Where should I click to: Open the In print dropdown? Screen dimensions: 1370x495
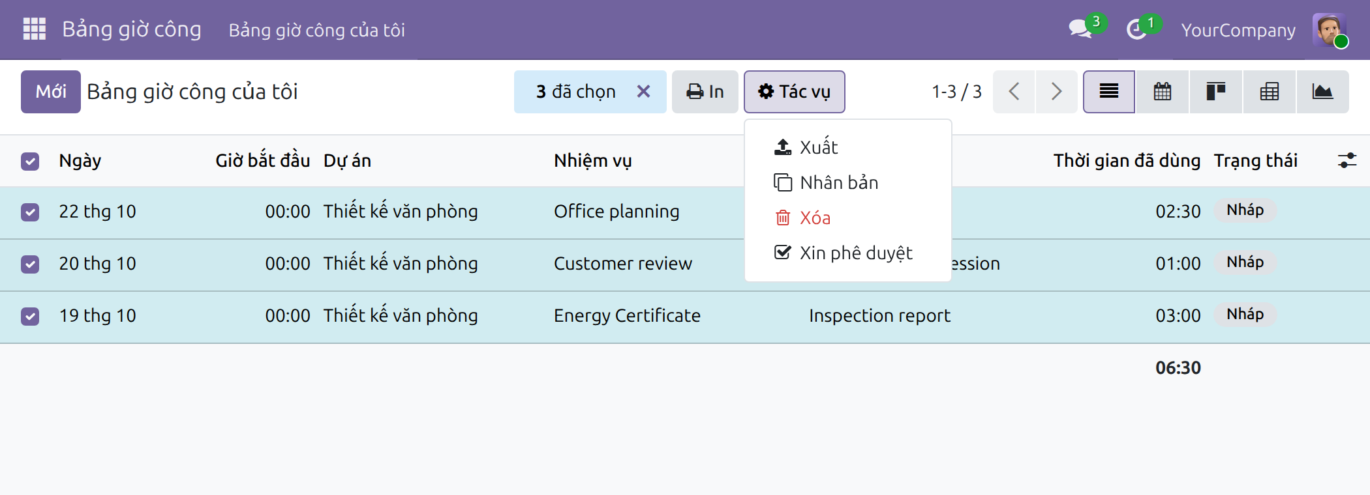(705, 92)
